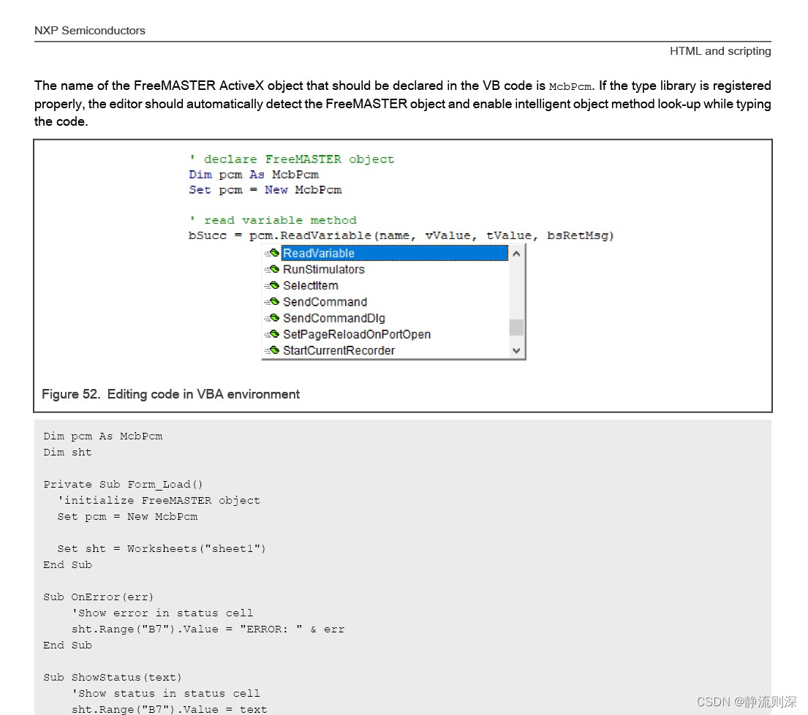
Task: Click the method icon beside SendCommandDlg
Action: (x=272, y=318)
